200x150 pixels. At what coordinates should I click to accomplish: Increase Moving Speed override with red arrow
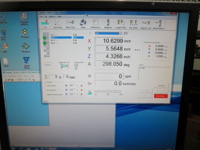point(81,90)
